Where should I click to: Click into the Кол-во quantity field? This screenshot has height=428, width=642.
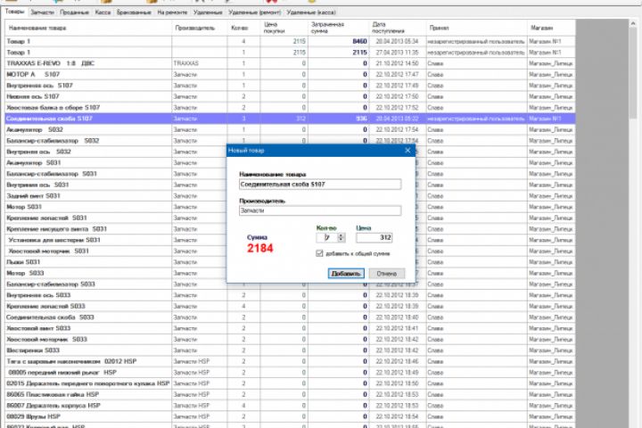click(x=326, y=237)
